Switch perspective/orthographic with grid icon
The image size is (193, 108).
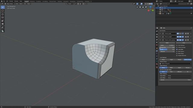tap(137, 7)
